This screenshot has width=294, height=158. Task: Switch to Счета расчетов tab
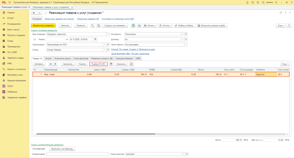point(81,58)
